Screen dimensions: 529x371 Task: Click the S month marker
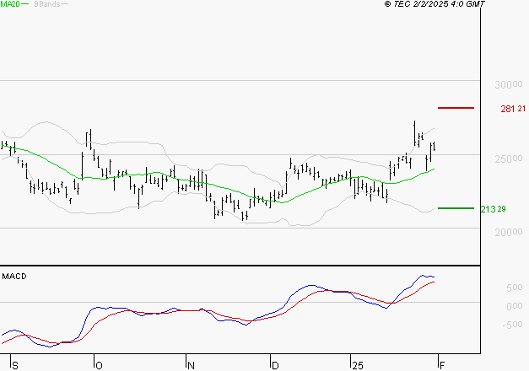pyautogui.click(x=15, y=366)
